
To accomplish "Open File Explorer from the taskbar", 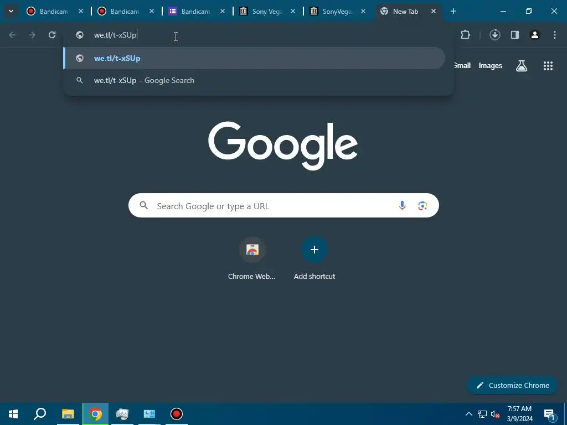I will click(68, 414).
